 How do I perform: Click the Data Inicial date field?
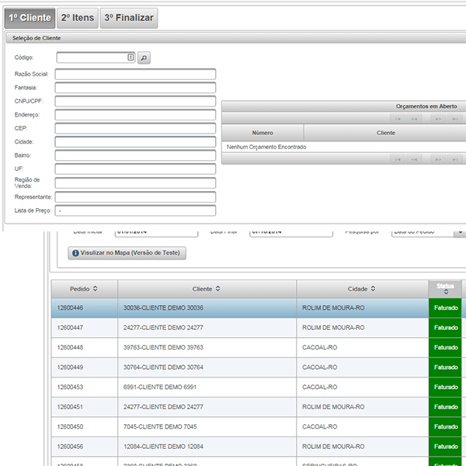click(156, 233)
